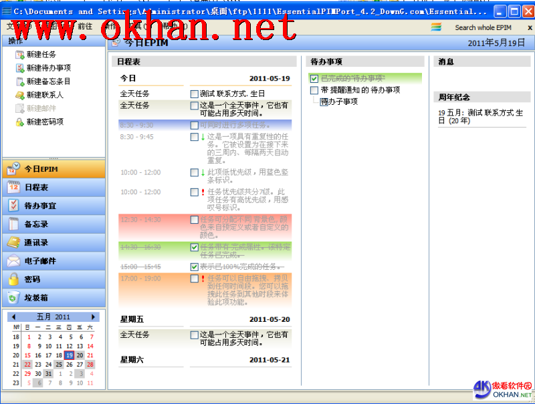Uncheck the 已完成的"待办事项" to-do checkbox

click(314, 79)
